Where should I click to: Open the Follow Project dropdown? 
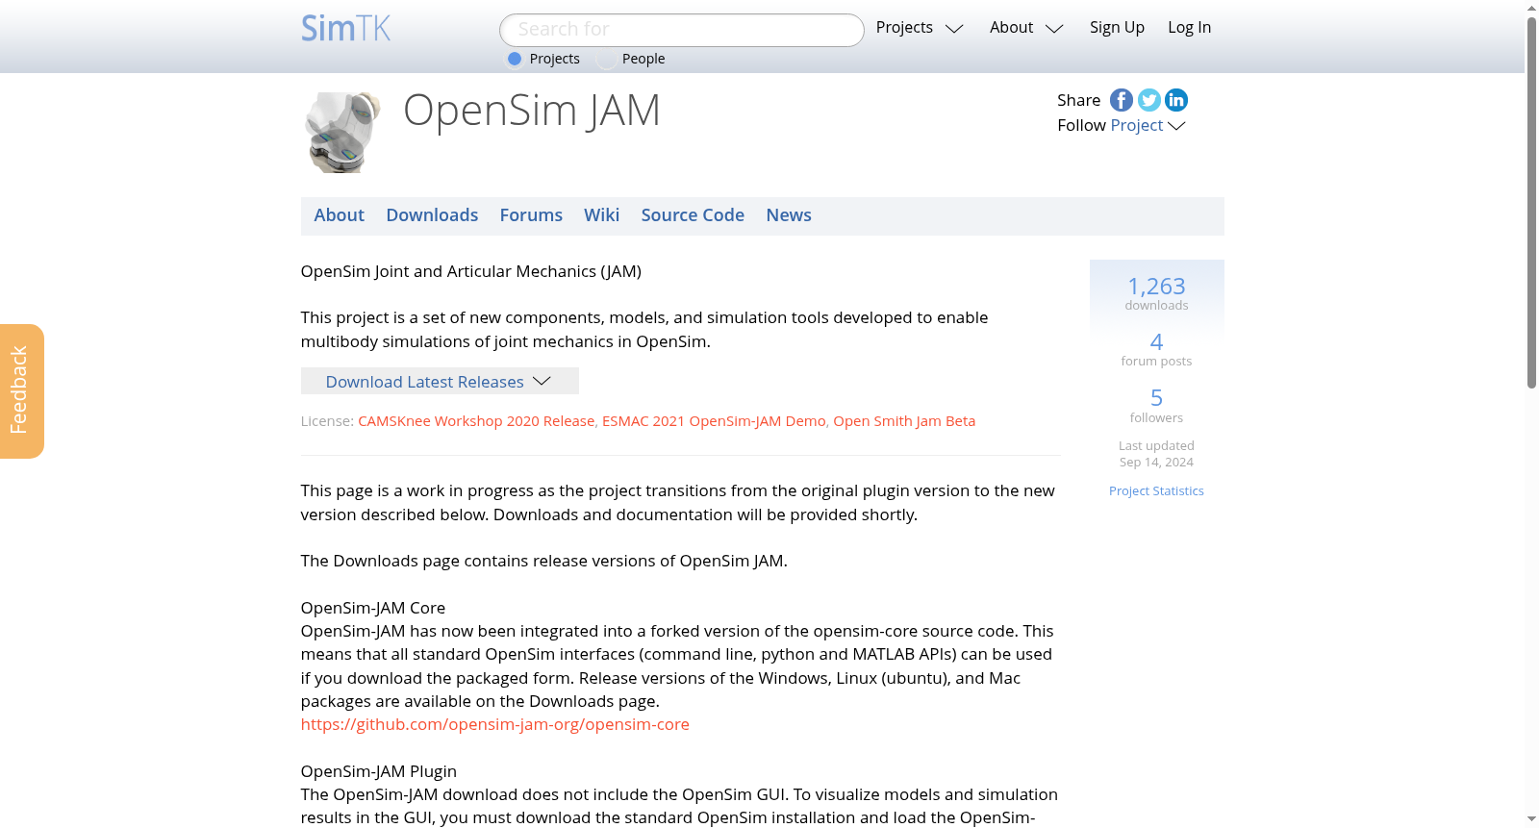pyautogui.click(x=1148, y=125)
